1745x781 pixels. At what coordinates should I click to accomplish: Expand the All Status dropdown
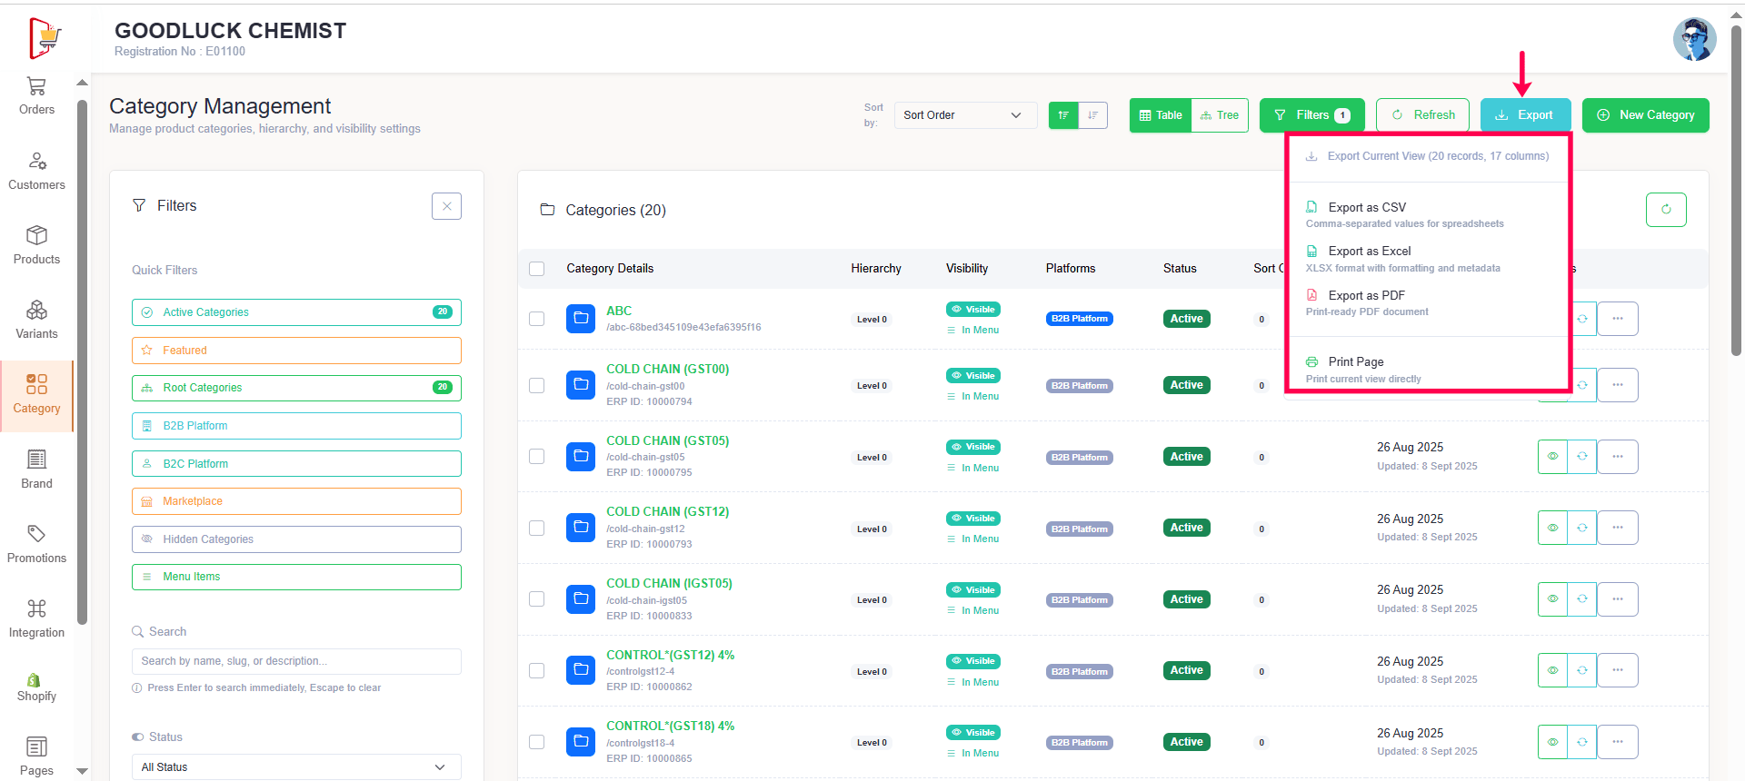point(296,767)
